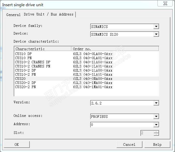Switch to the General tab

[13, 15]
